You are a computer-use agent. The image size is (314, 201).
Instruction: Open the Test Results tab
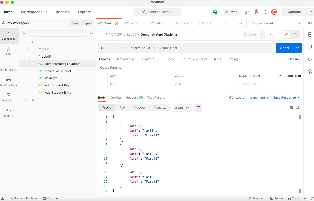156,98
